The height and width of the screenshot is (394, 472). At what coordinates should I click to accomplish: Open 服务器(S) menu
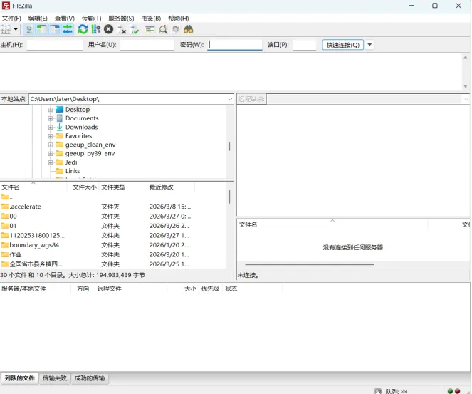click(121, 19)
